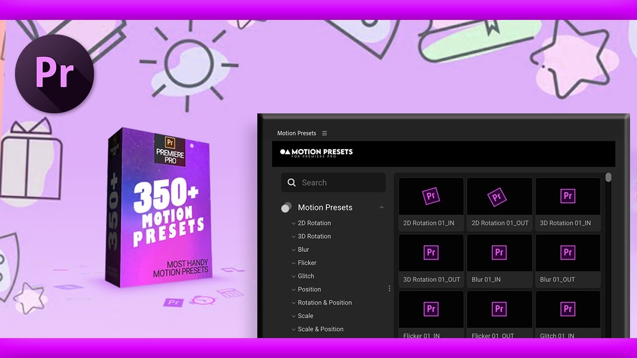Expand the Blur folder arrow
Screen dimensions: 637x358
(x=294, y=250)
